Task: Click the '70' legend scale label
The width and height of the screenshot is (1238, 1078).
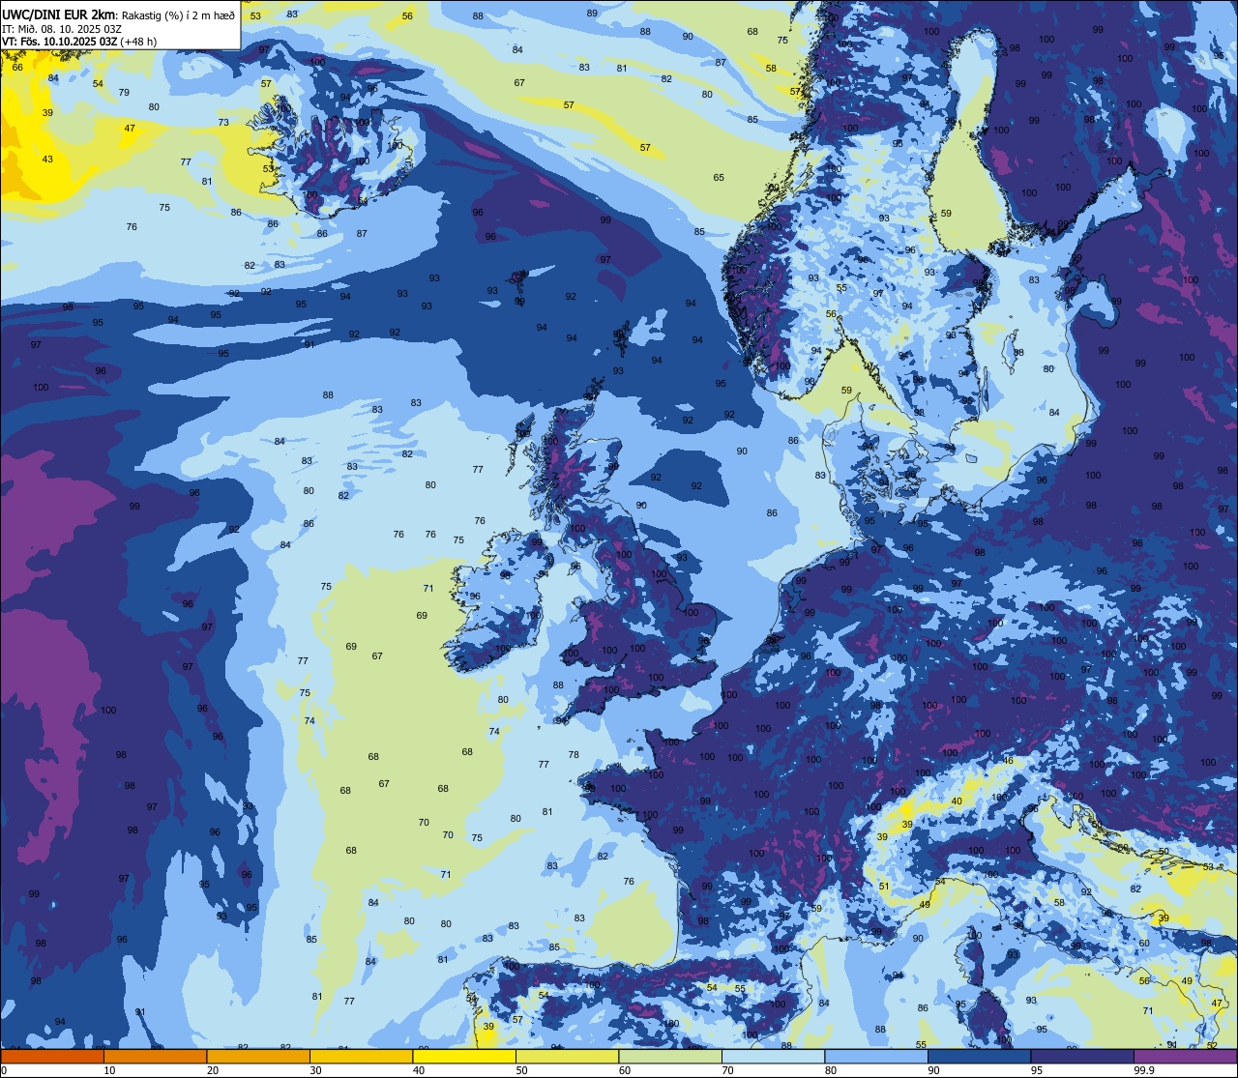Action: click(x=727, y=1070)
